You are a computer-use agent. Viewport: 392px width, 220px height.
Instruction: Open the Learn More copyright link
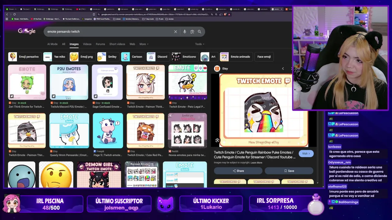pos(256,163)
